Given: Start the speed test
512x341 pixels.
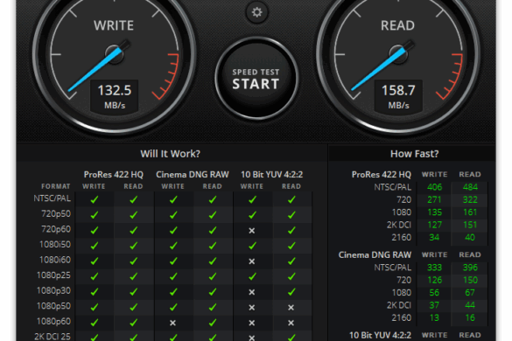Looking at the screenshot, I should point(256,79).
